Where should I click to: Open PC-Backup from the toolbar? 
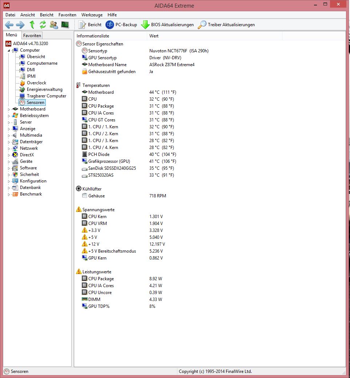click(121, 25)
